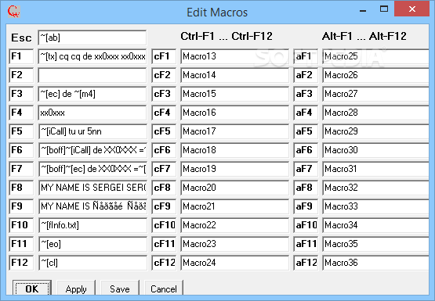
Task: Edit the Macro28 field for aF4
Action: click(x=375, y=113)
